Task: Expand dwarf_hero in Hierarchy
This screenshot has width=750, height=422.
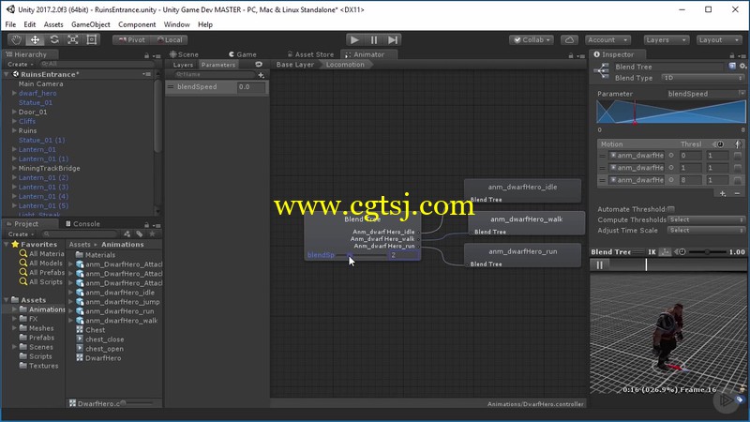Action: point(14,93)
